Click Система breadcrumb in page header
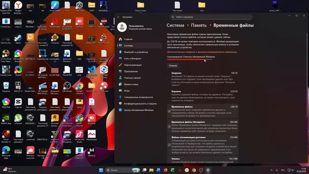The height and width of the screenshot is (174, 309). [175, 25]
